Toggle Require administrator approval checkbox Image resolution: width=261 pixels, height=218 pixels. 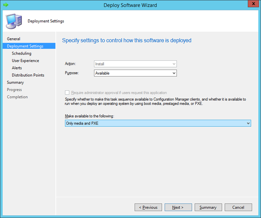pos(67,92)
